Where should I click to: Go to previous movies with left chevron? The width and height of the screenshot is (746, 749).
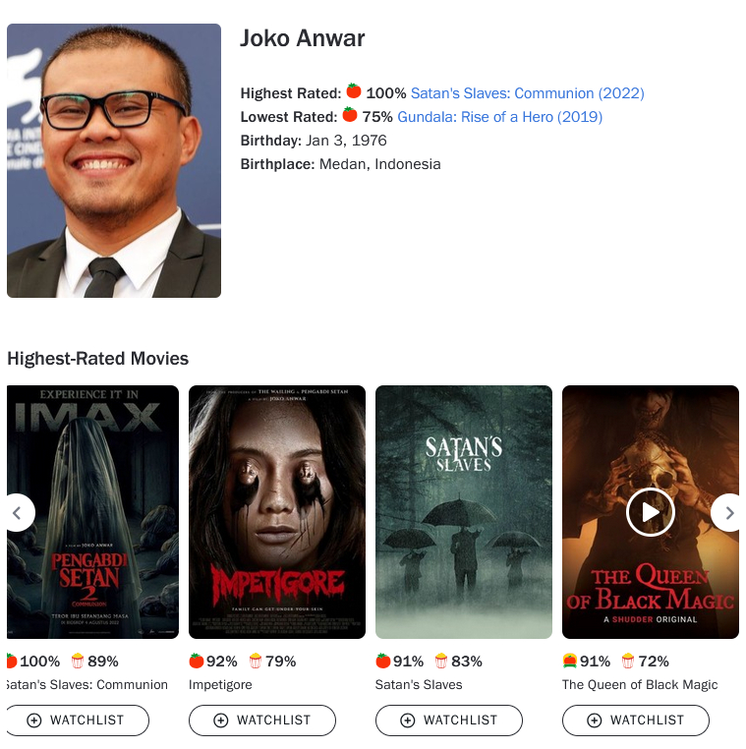pyautogui.click(x=17, y=512)
